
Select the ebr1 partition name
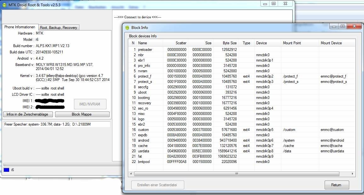tap(141, 60)
